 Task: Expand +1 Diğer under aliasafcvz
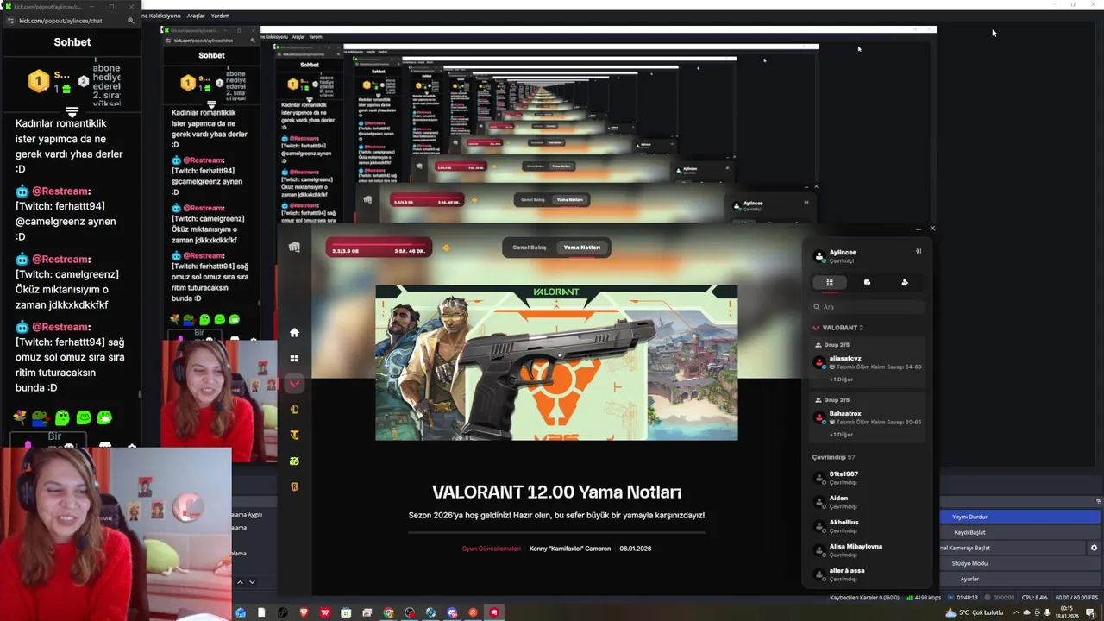[841, 379]
